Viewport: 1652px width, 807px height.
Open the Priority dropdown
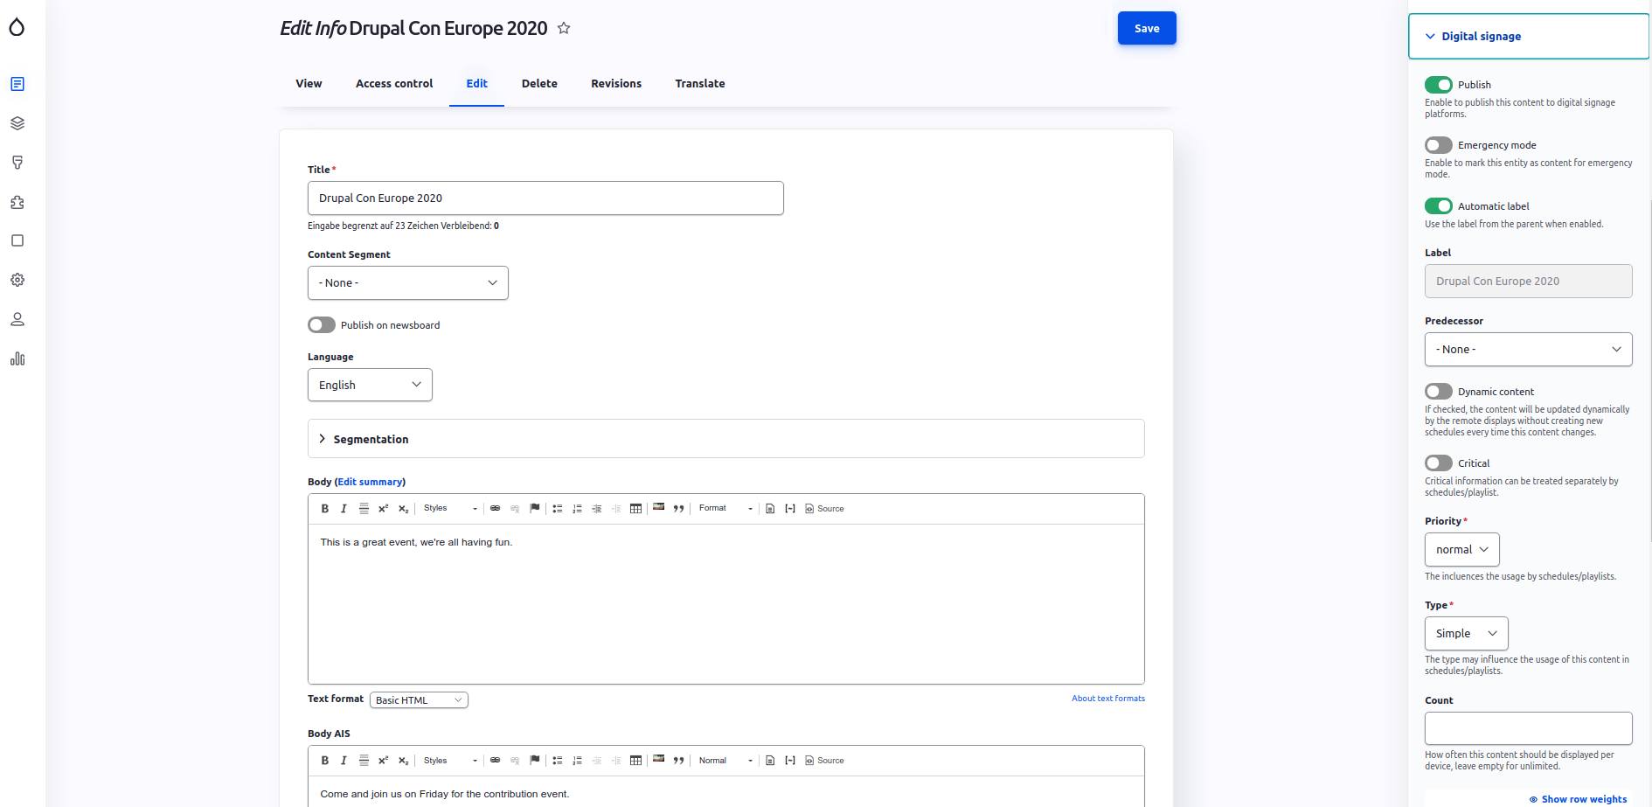(1461, 550)
